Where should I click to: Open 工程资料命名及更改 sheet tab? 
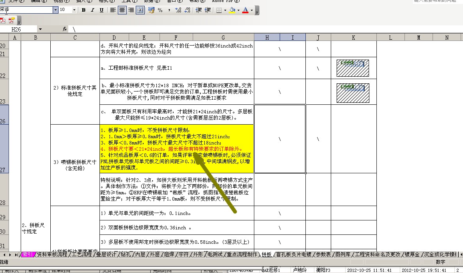[377, 254]
